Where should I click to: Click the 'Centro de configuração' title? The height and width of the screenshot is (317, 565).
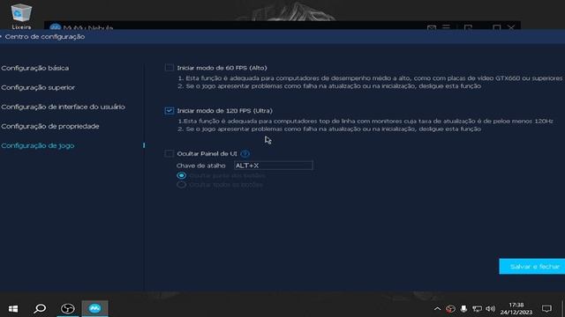45,37
